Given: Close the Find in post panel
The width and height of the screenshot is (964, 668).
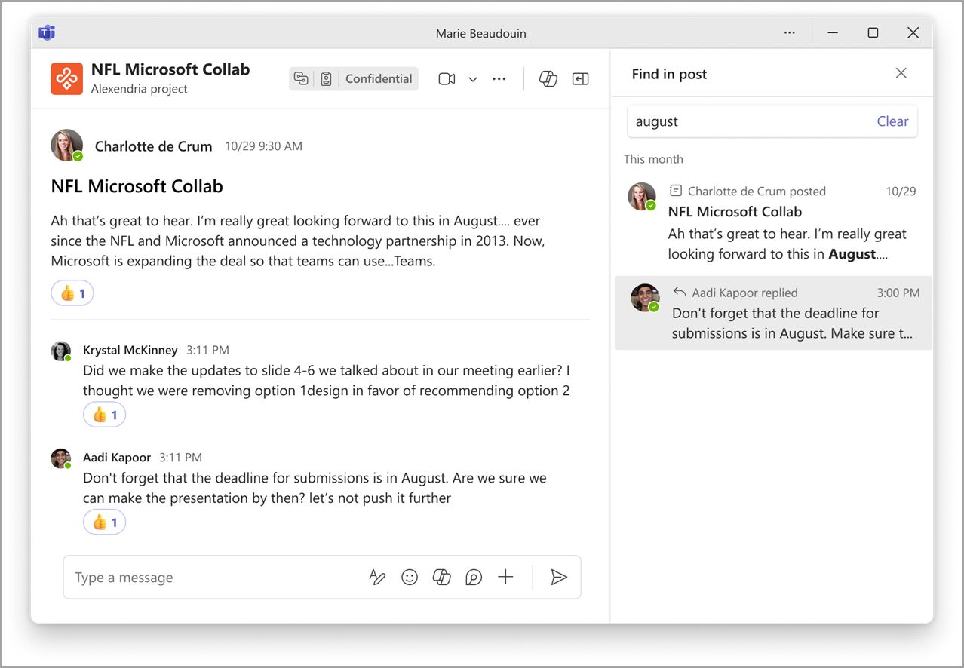Looking at the screenshot, I should [901, 73].
